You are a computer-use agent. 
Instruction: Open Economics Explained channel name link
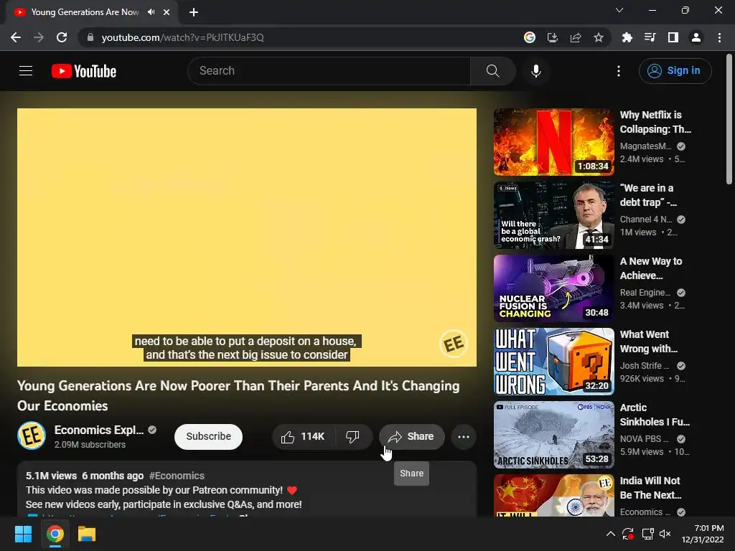(99, 430)
